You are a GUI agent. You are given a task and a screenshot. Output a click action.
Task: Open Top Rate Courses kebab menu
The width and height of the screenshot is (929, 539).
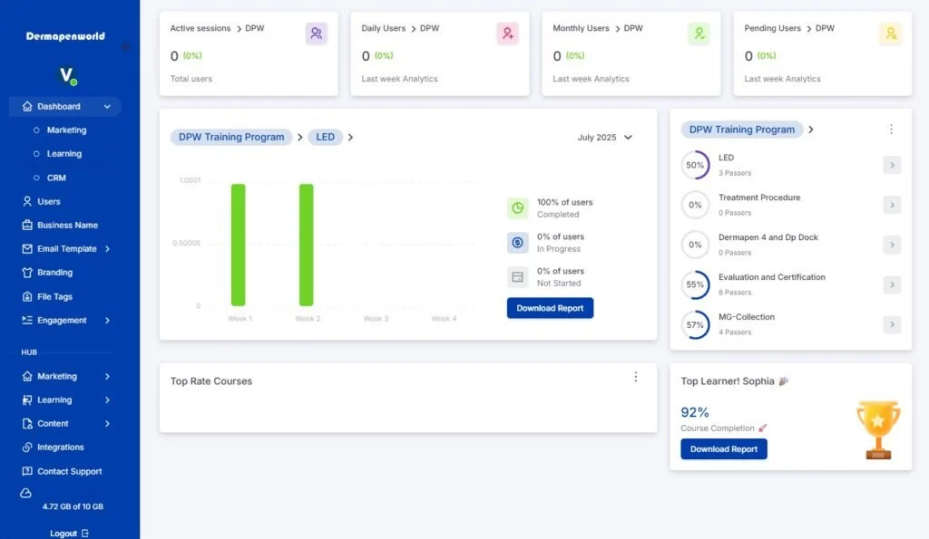(636, 377)
